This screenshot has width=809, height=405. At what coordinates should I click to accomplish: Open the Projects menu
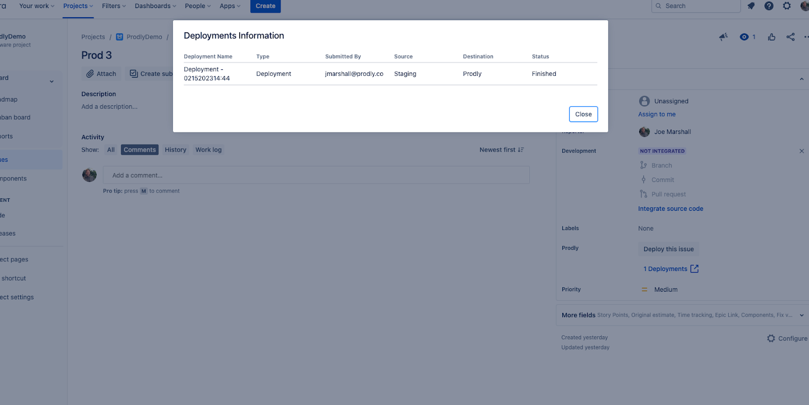tap(78, 6)
